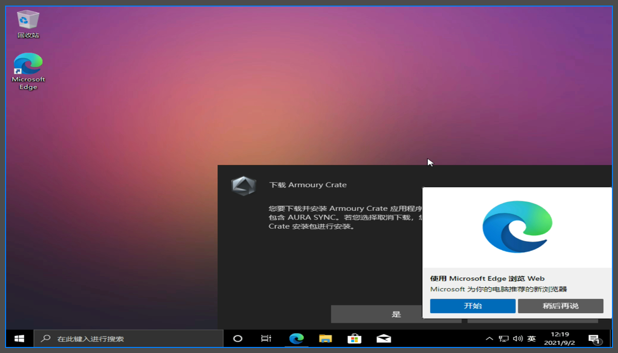Open the notification action center
Image resolution: width=618 pixels, height=353 pixels.
pyautogui.click(x=594, y=338)
